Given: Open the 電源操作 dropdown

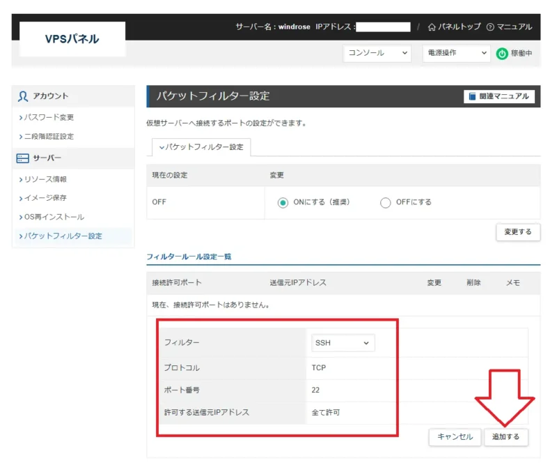Looking at the screenshot, I should click(x=455, y=53).
